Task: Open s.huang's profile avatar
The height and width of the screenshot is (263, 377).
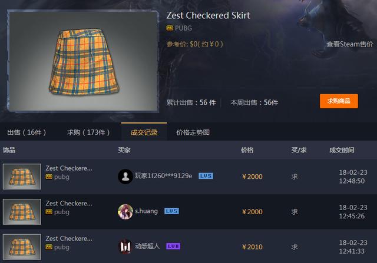Action: click(125, 212)
